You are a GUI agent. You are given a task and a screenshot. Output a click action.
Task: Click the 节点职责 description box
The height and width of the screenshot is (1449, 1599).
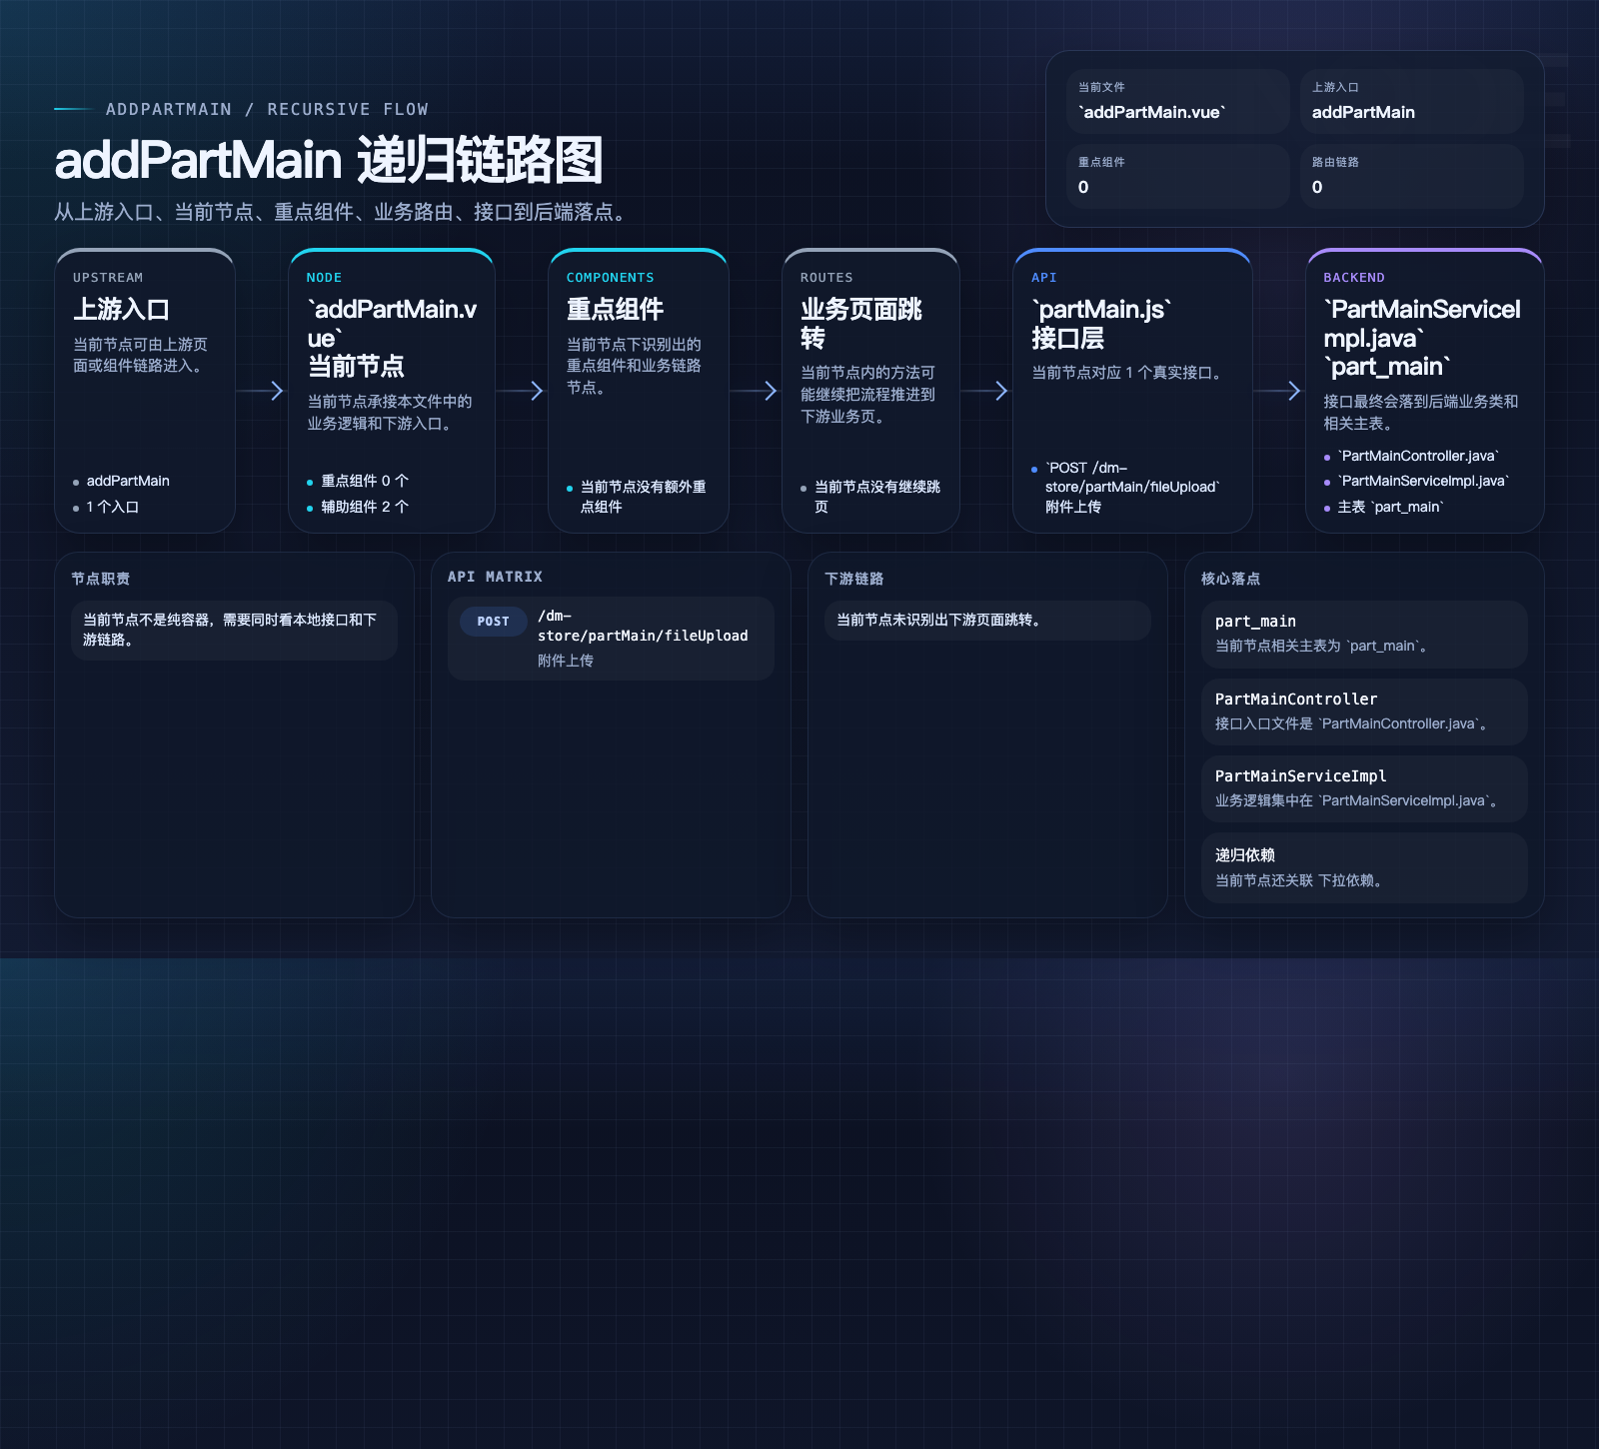pos(234,630)
